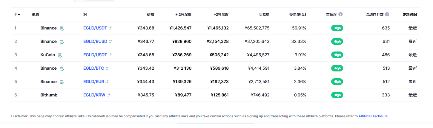Open external link icon for EGLD/KRW

[x=108, y=95]
